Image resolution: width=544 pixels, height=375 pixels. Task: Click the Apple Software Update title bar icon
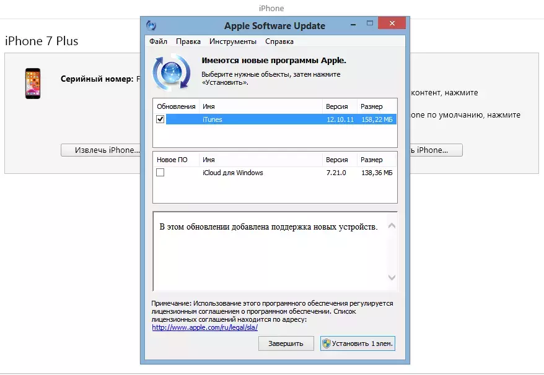tap(151, 25)
